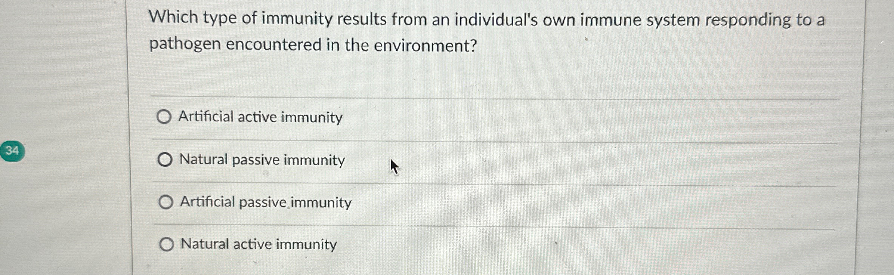Click the radio circle beside Natural active immunity

(x=167, y=244)
